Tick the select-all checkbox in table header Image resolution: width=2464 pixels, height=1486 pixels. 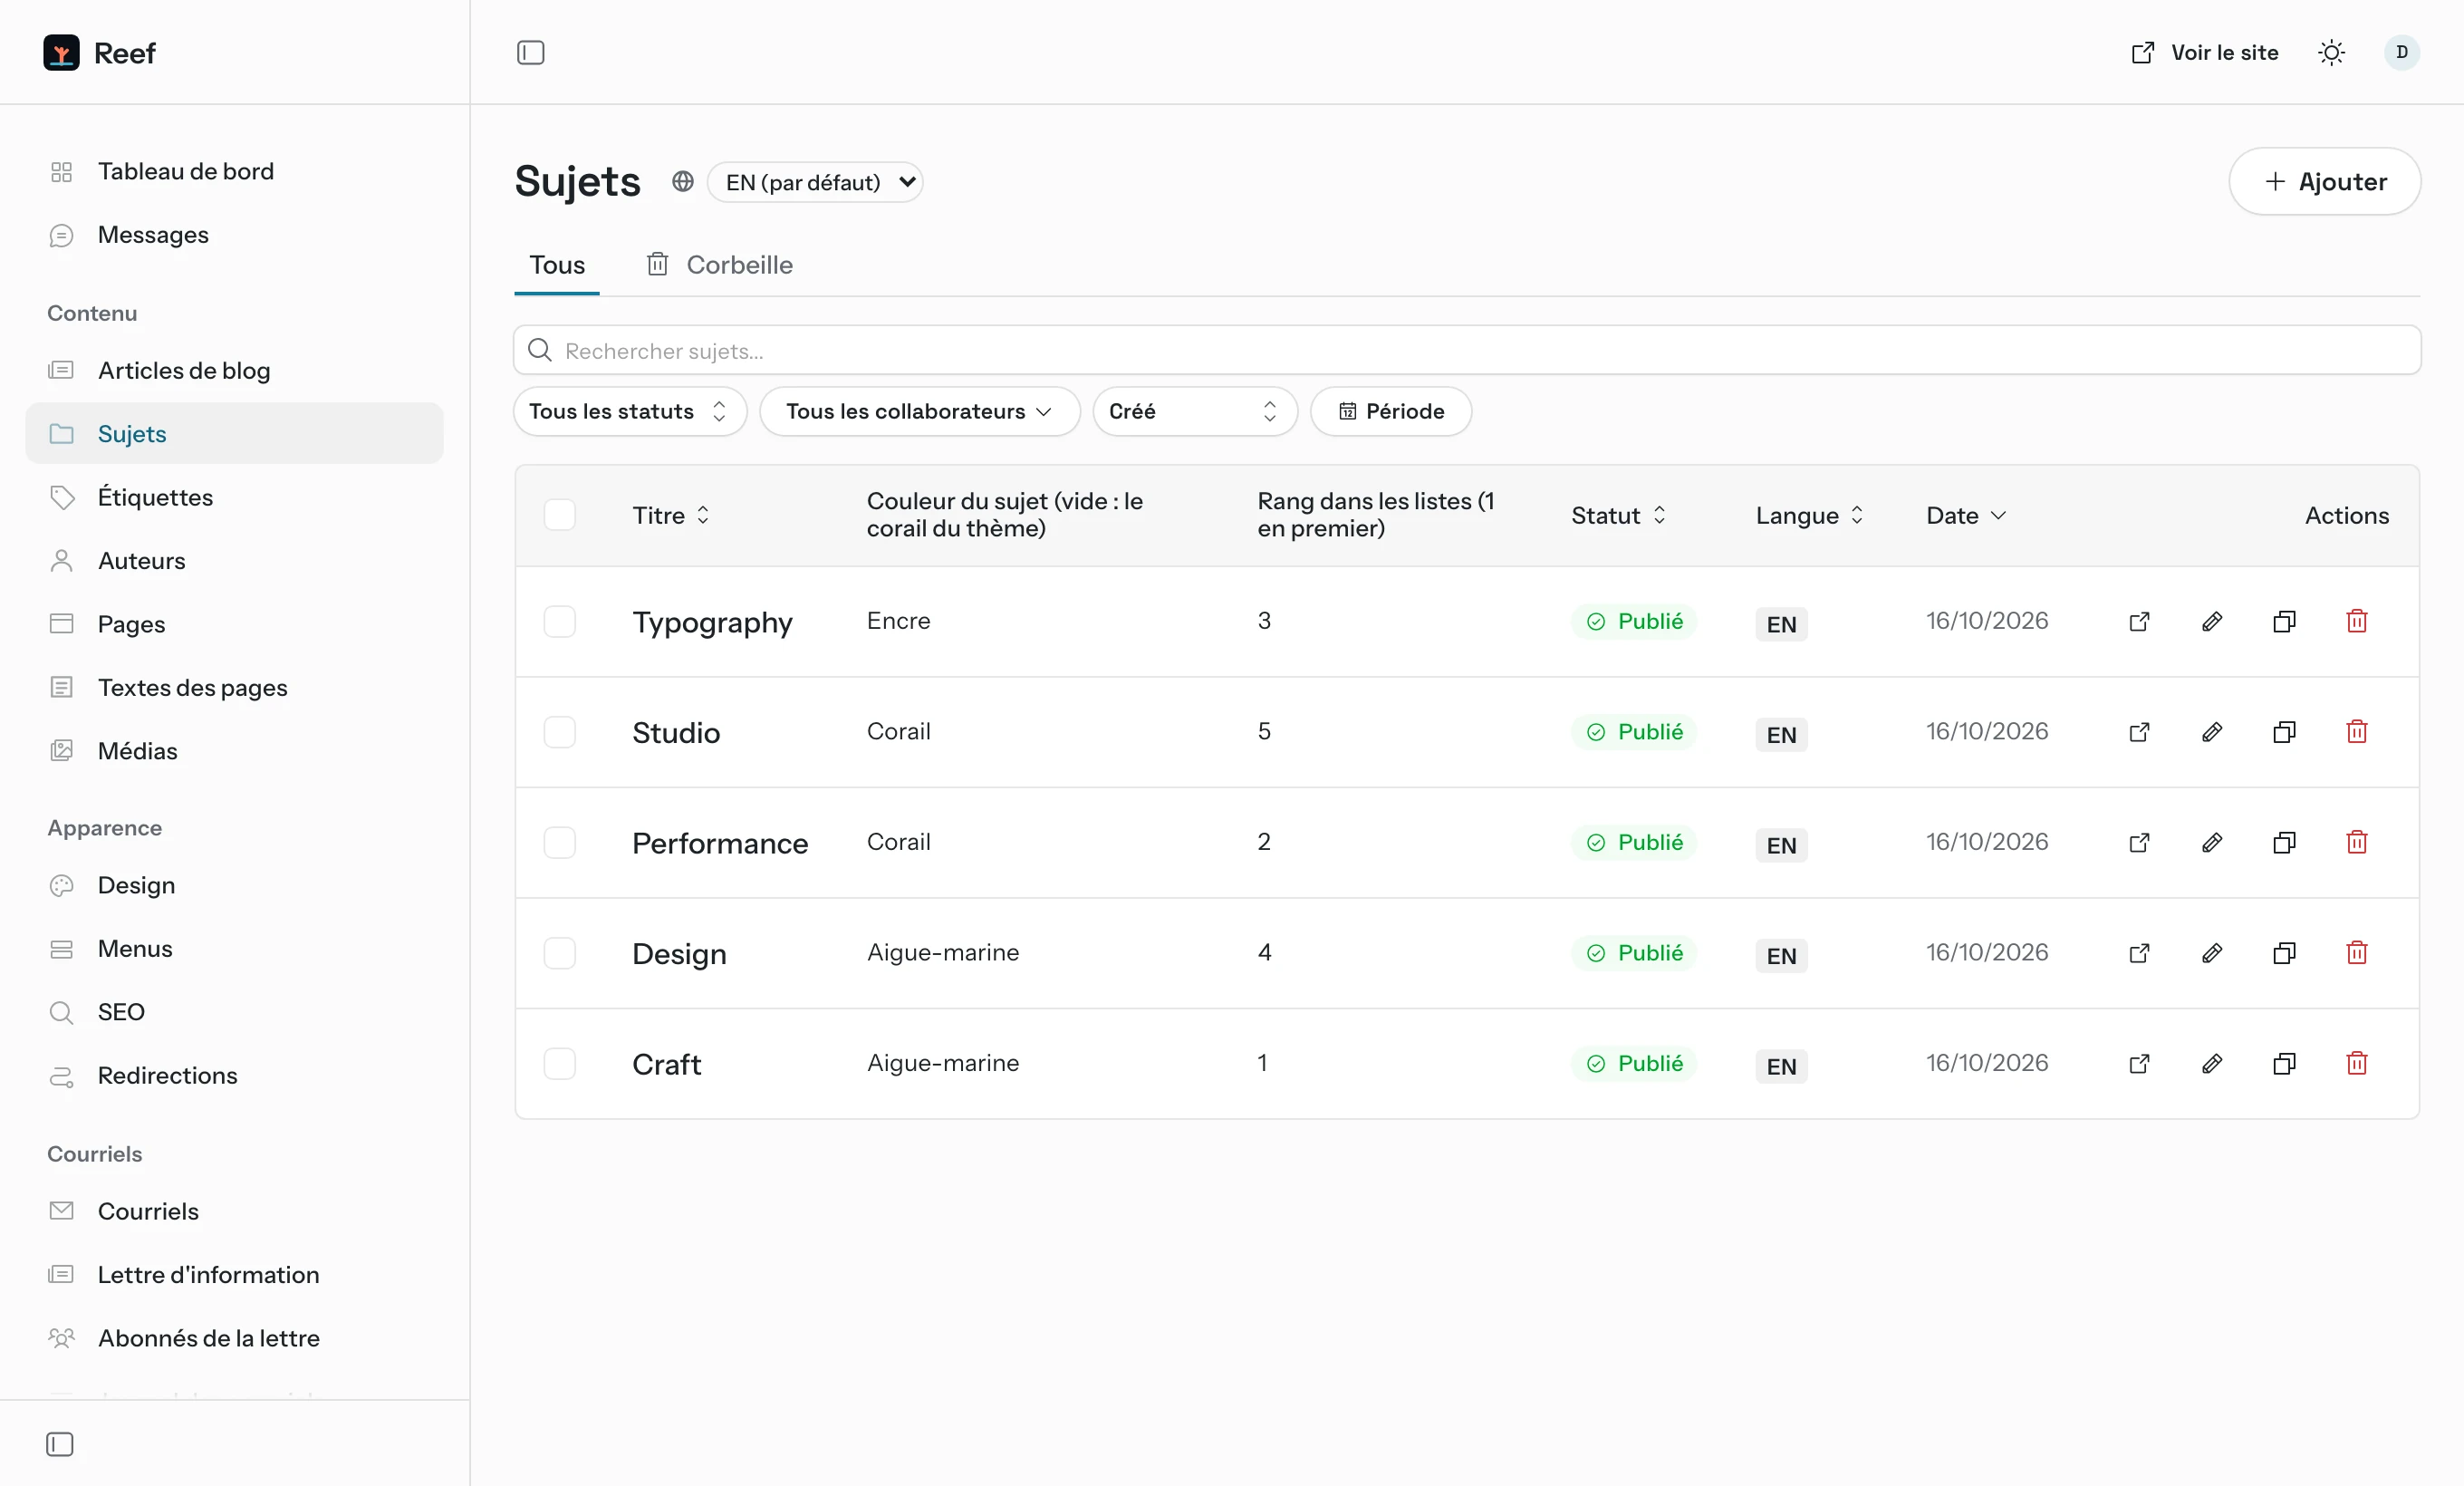pyautogui.click(x=559, y=515)
